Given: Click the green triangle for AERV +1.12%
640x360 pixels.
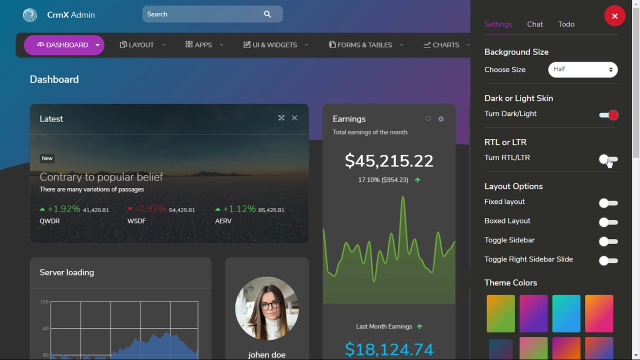Looking at the screenshot, I should (218, 209).
